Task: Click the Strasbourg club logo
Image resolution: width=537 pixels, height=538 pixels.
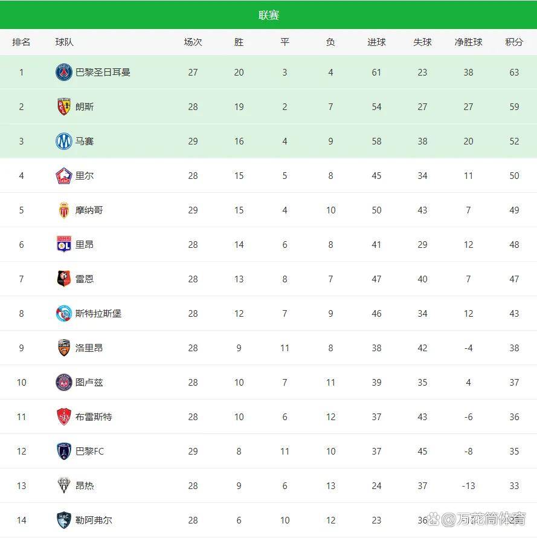Action: coord(64,314)
